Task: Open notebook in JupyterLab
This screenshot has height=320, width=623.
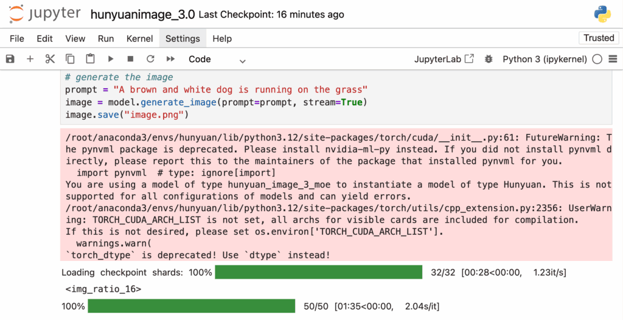Action: [x=444, y=59]
